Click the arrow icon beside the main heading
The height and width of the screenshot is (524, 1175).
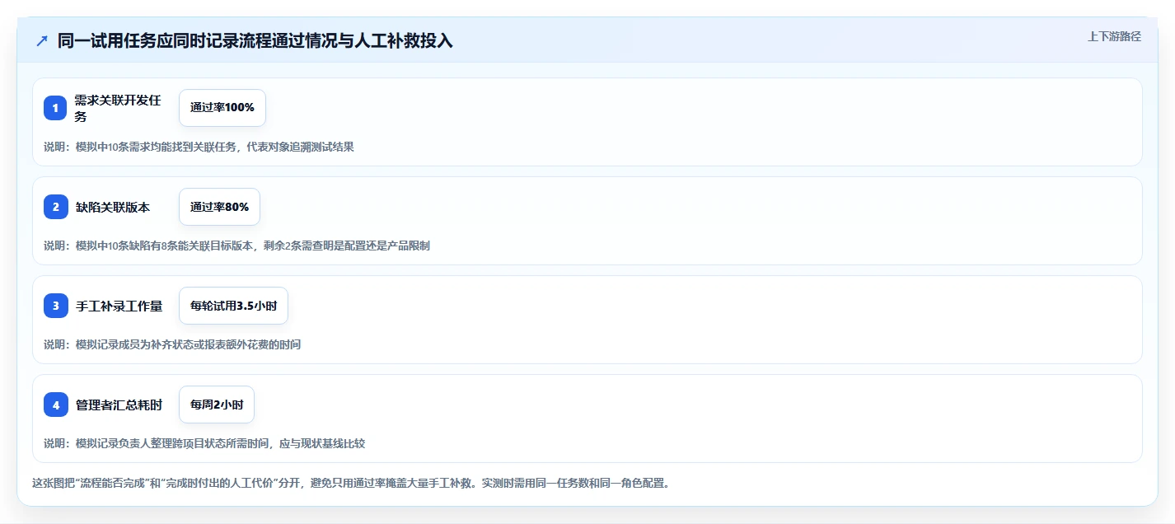[42, 40]
